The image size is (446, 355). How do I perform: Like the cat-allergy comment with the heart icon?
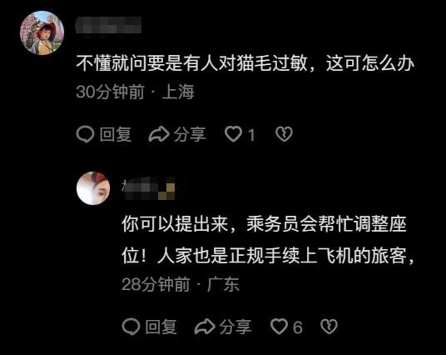tap(233, 134)
